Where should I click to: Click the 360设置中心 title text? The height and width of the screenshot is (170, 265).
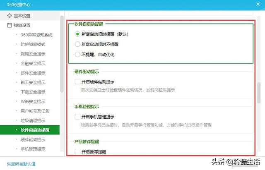coord(18,5)
